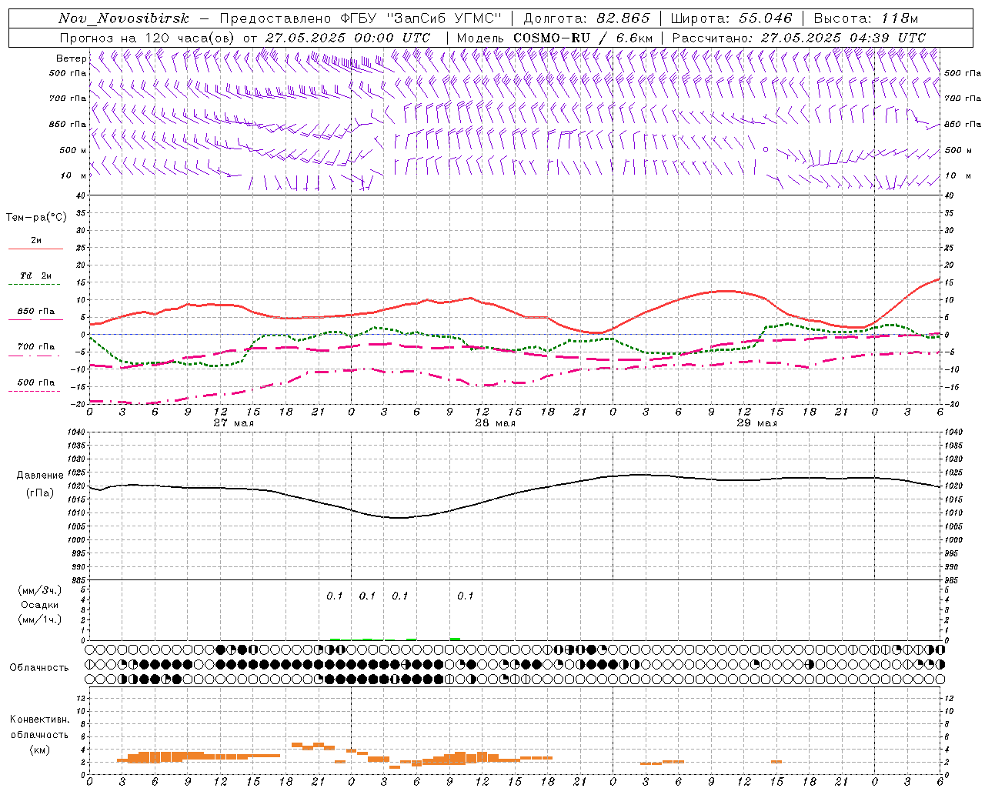The image size is (985, 788).
Task: Click the Ветер panel label
Action: point(70,58)
